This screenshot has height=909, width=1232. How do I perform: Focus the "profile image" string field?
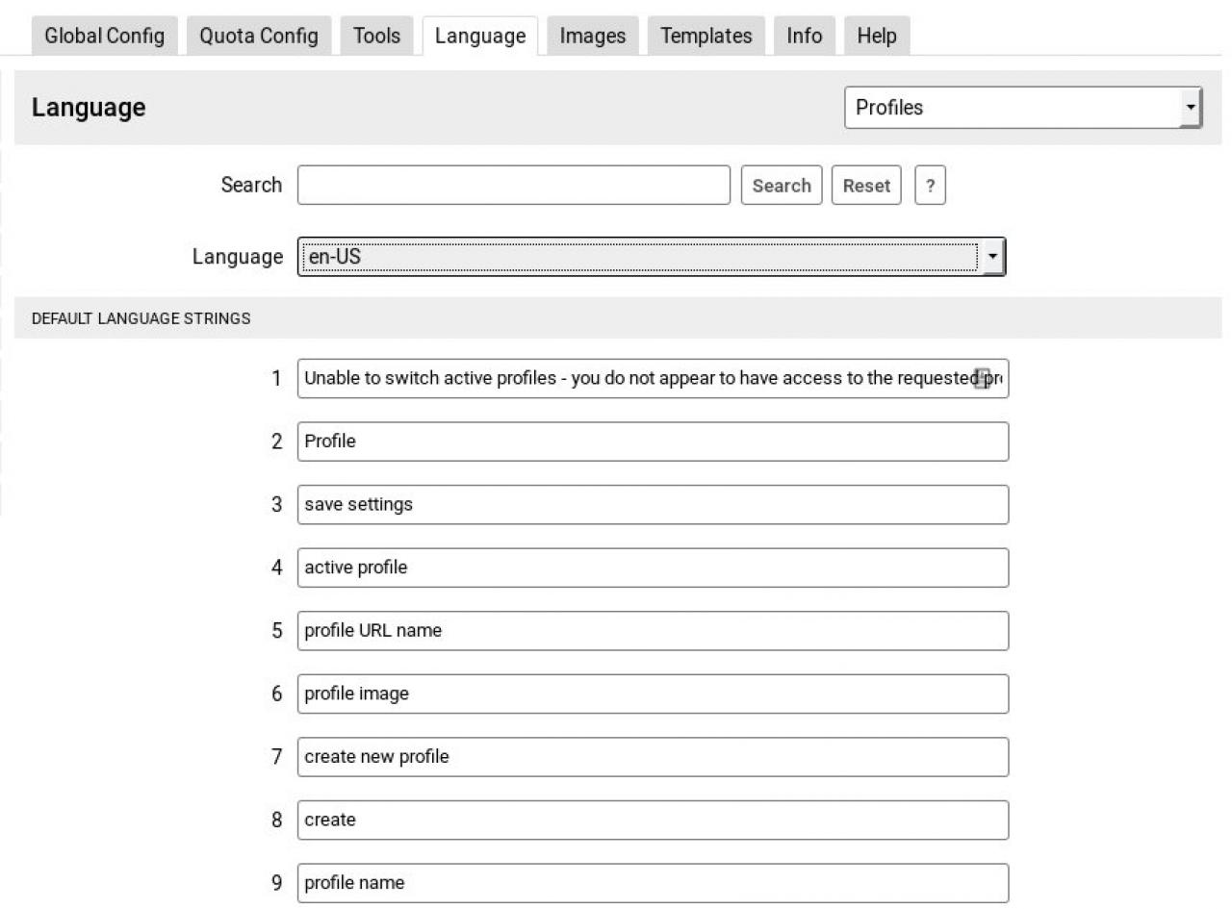653,694
